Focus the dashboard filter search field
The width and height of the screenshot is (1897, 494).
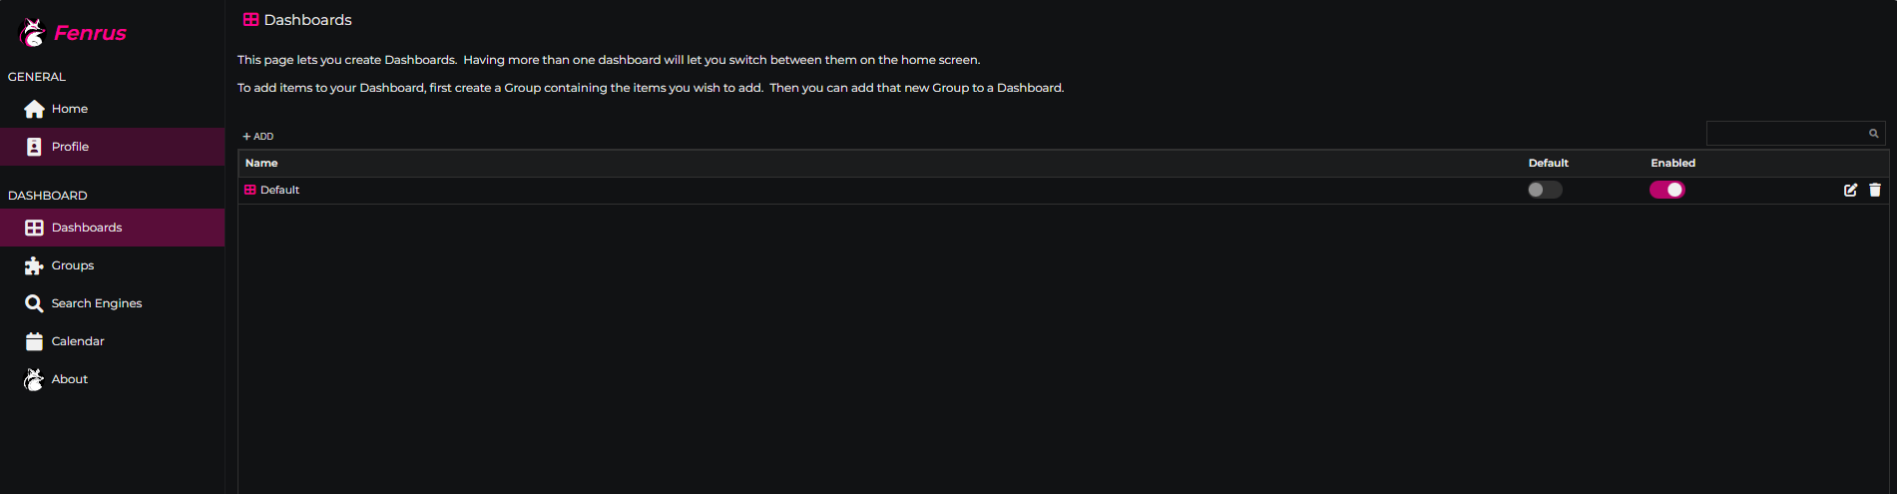[x=1786, y=134]
